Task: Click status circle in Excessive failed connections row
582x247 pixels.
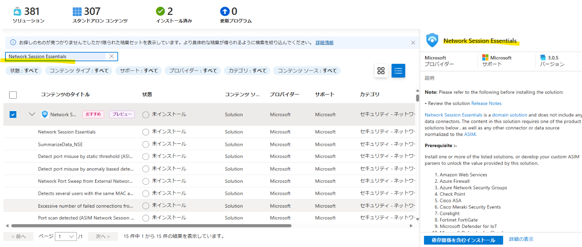Action: 145,206
